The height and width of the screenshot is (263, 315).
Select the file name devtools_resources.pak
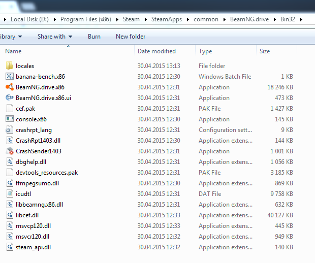tap(47, 173)
